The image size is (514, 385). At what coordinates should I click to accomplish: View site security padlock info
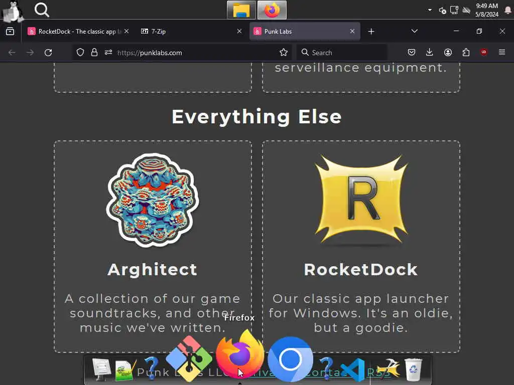(x=94, y=52)
